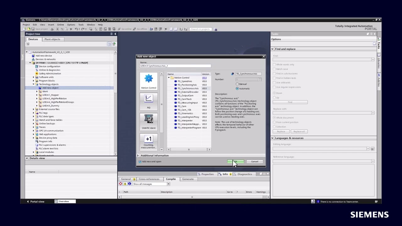Viewport: 402px width, 226px height.
Task: Toggle the Add new and open checkbox
Action: click(x=140, y=162)
